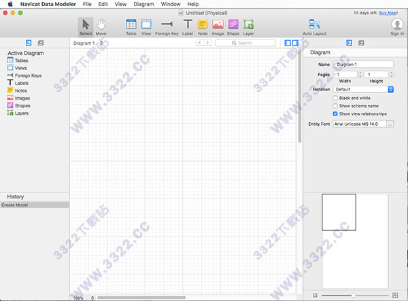The image size is (408, 301).
Task: Uncheck Show view relationships
Action: (x=335, y=113)
